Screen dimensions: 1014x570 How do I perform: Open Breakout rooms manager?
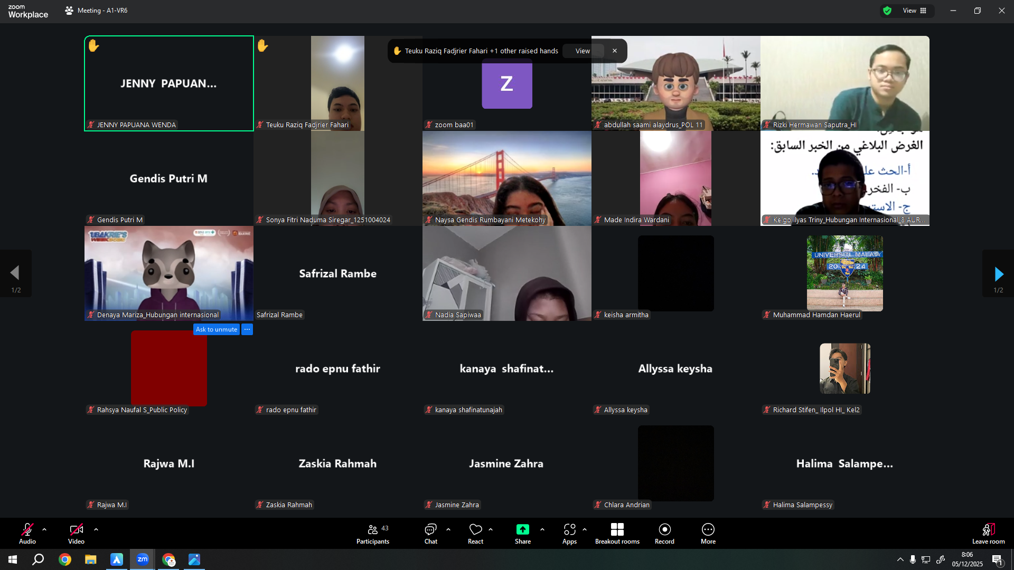tap(617, 533)
